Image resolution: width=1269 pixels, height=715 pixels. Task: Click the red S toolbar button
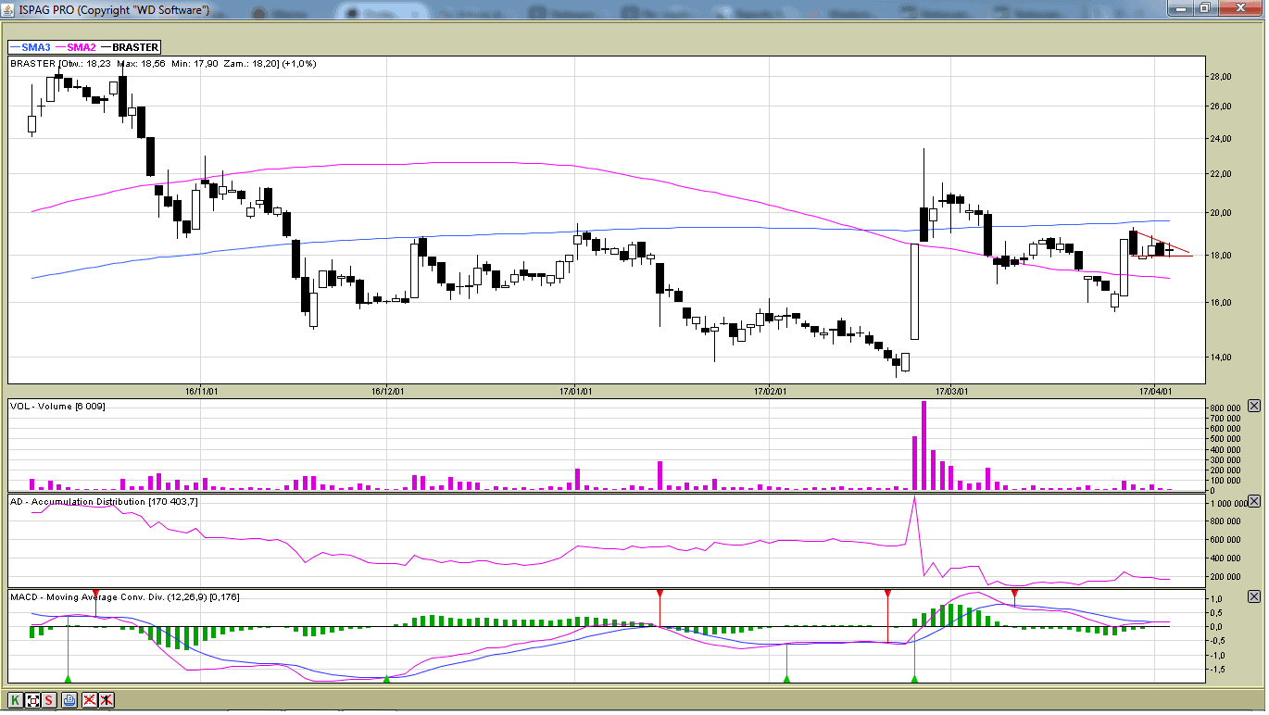(49, 700)
